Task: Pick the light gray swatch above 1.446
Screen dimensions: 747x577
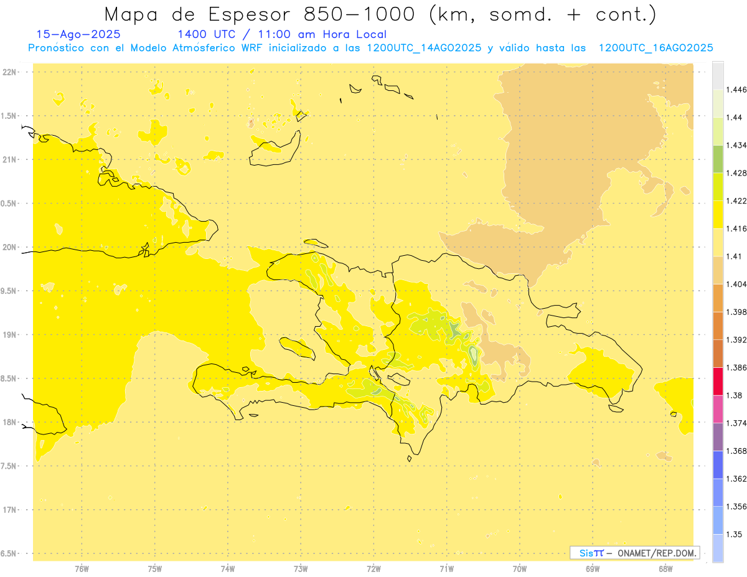Action: pyautogui.click(x=718, y=75)
